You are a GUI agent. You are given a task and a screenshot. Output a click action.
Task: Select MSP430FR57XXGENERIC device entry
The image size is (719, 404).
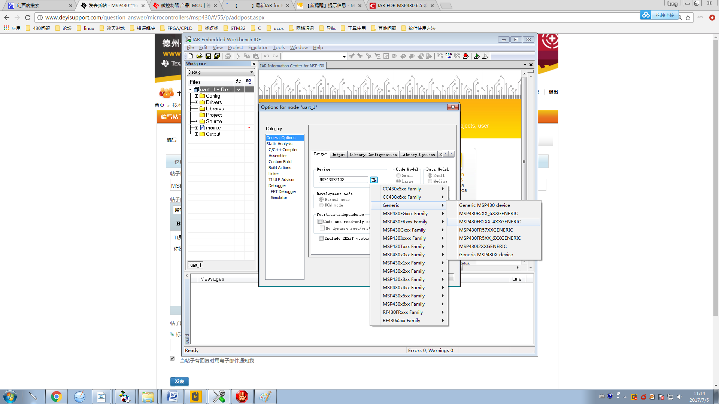[486, 230]
